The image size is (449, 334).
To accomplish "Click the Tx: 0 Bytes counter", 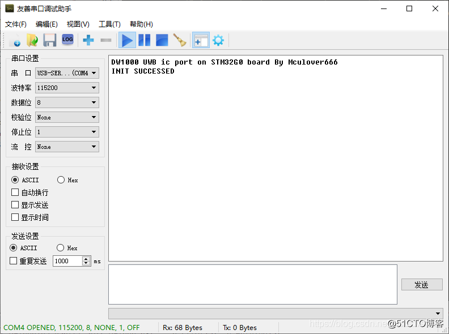I will [240, 327].
